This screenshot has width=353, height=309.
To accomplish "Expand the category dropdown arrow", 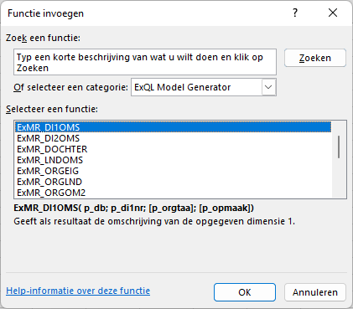I will (268, 87).
